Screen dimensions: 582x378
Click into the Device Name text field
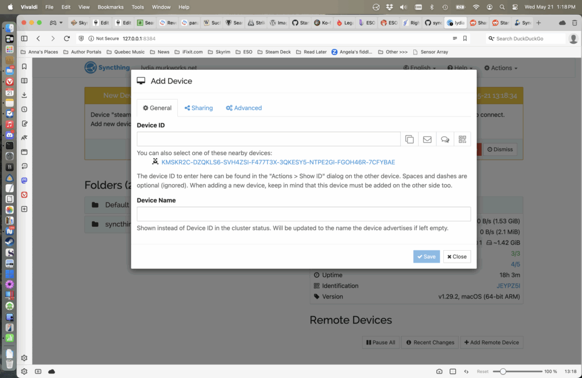click(304, 214)
